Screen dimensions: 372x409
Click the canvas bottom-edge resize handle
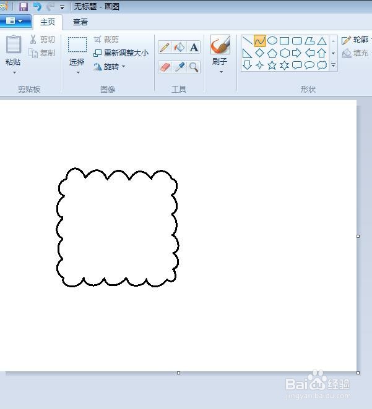point(179,373)
